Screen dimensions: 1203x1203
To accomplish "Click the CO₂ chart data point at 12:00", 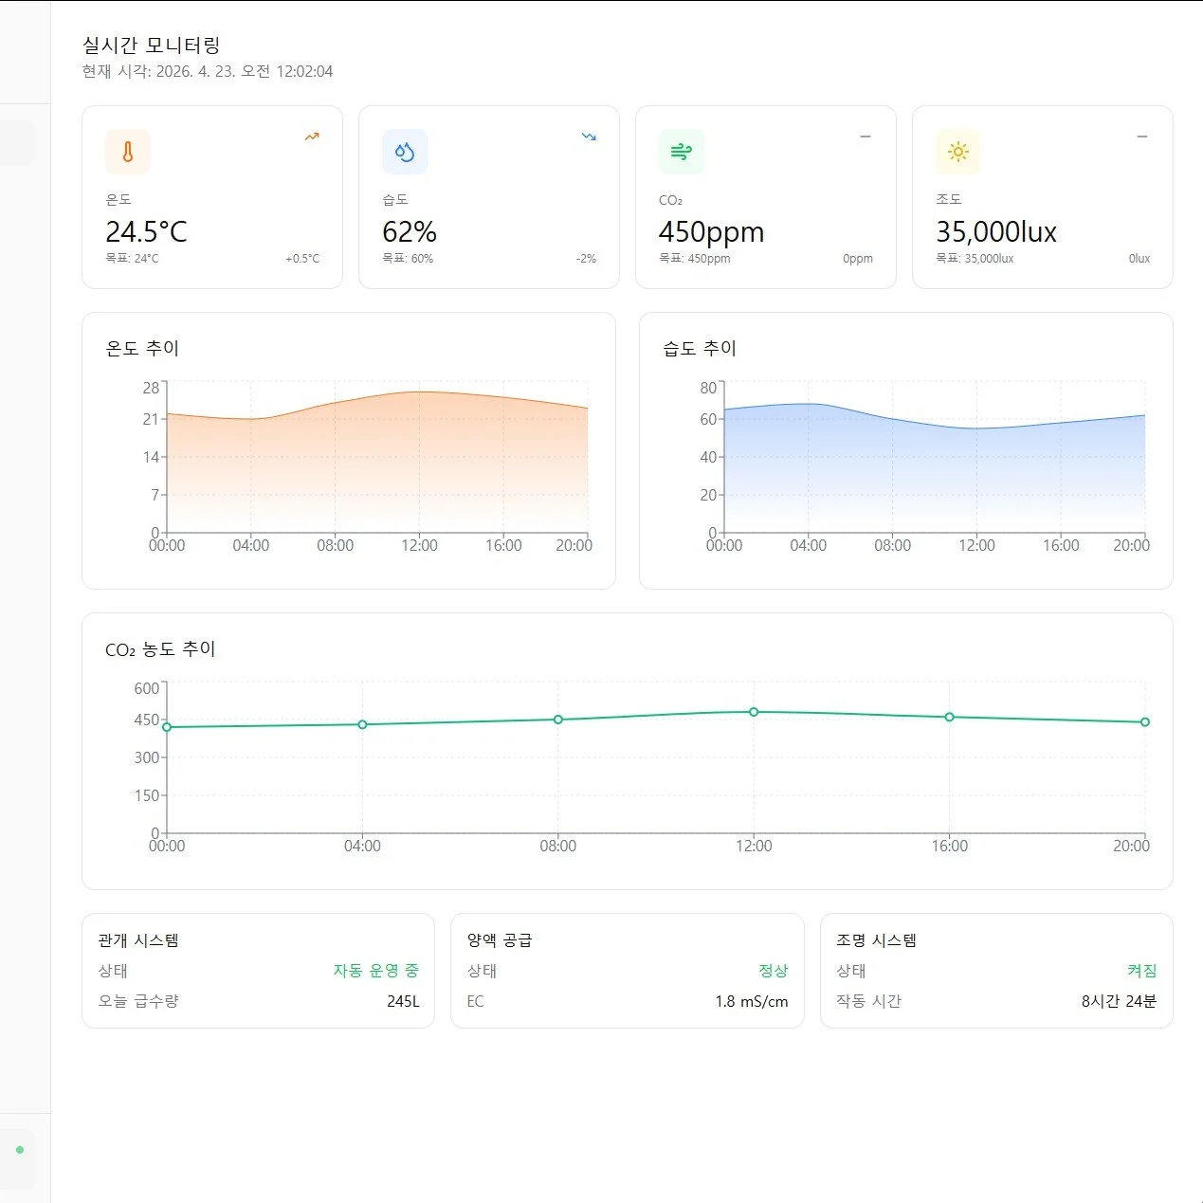I will click(754, 712).
